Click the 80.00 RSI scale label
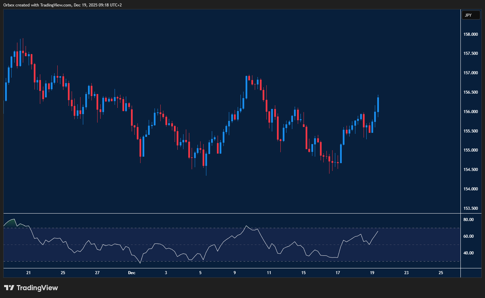Viewport: 485px width, 298px height. coord(468,220)
